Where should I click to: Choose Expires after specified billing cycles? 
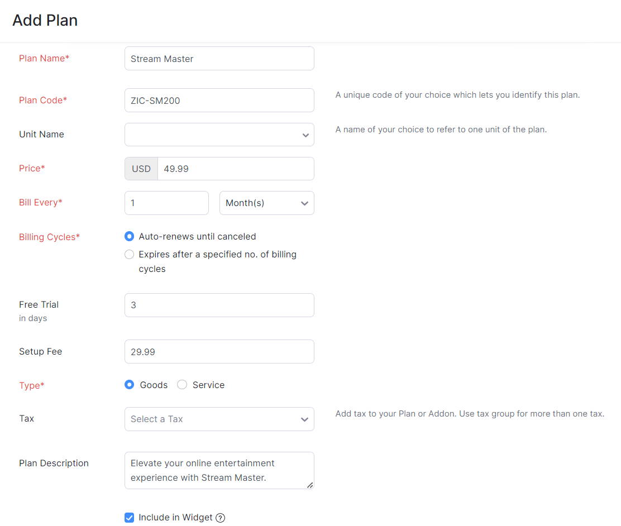pos(129,254)
